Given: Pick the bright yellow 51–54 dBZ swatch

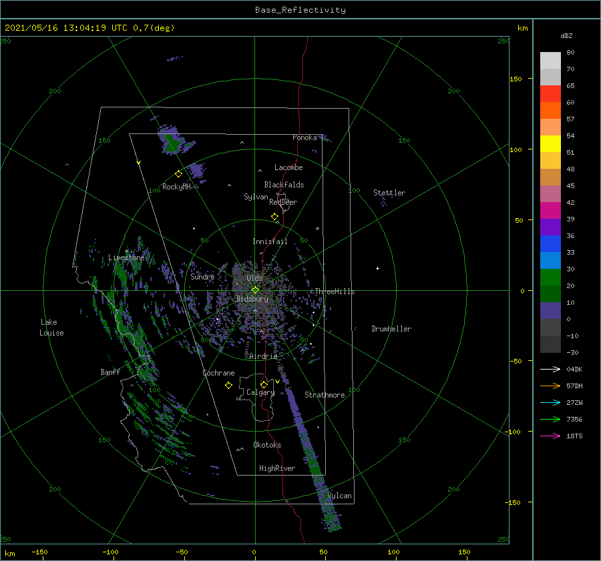Looking at the screenshot, I should tap(550, 144).
